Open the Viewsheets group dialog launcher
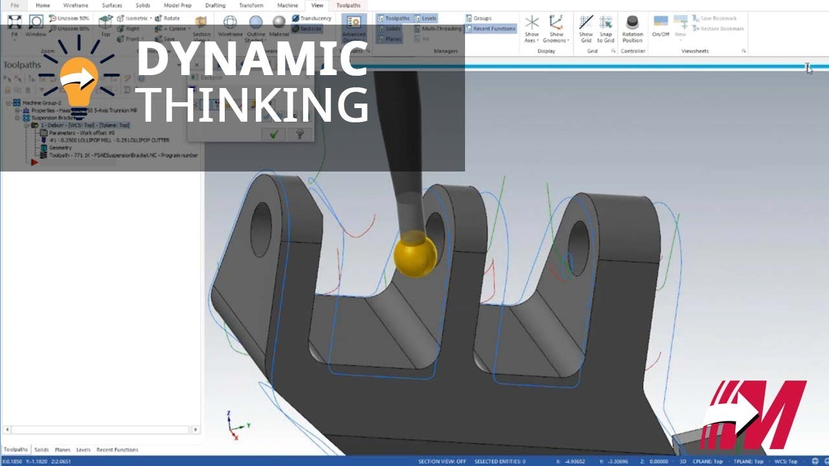Image resolution: width=829 pixels, height=466 pixels. [744, 50]
